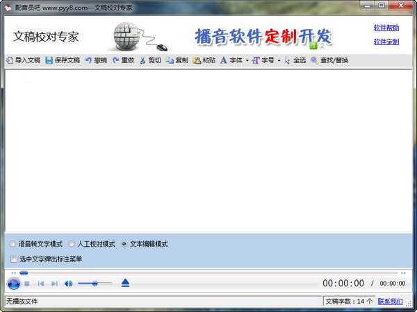Copy selected text with 复制

(x=177, y=60)
